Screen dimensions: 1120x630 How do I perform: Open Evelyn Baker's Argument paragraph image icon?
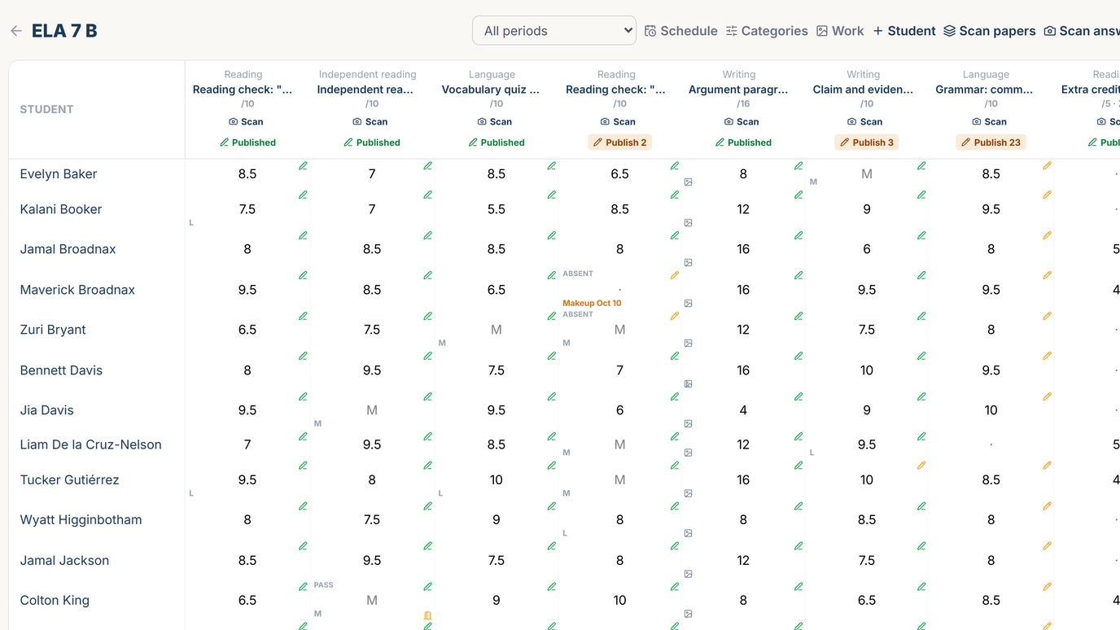point(688,182)
